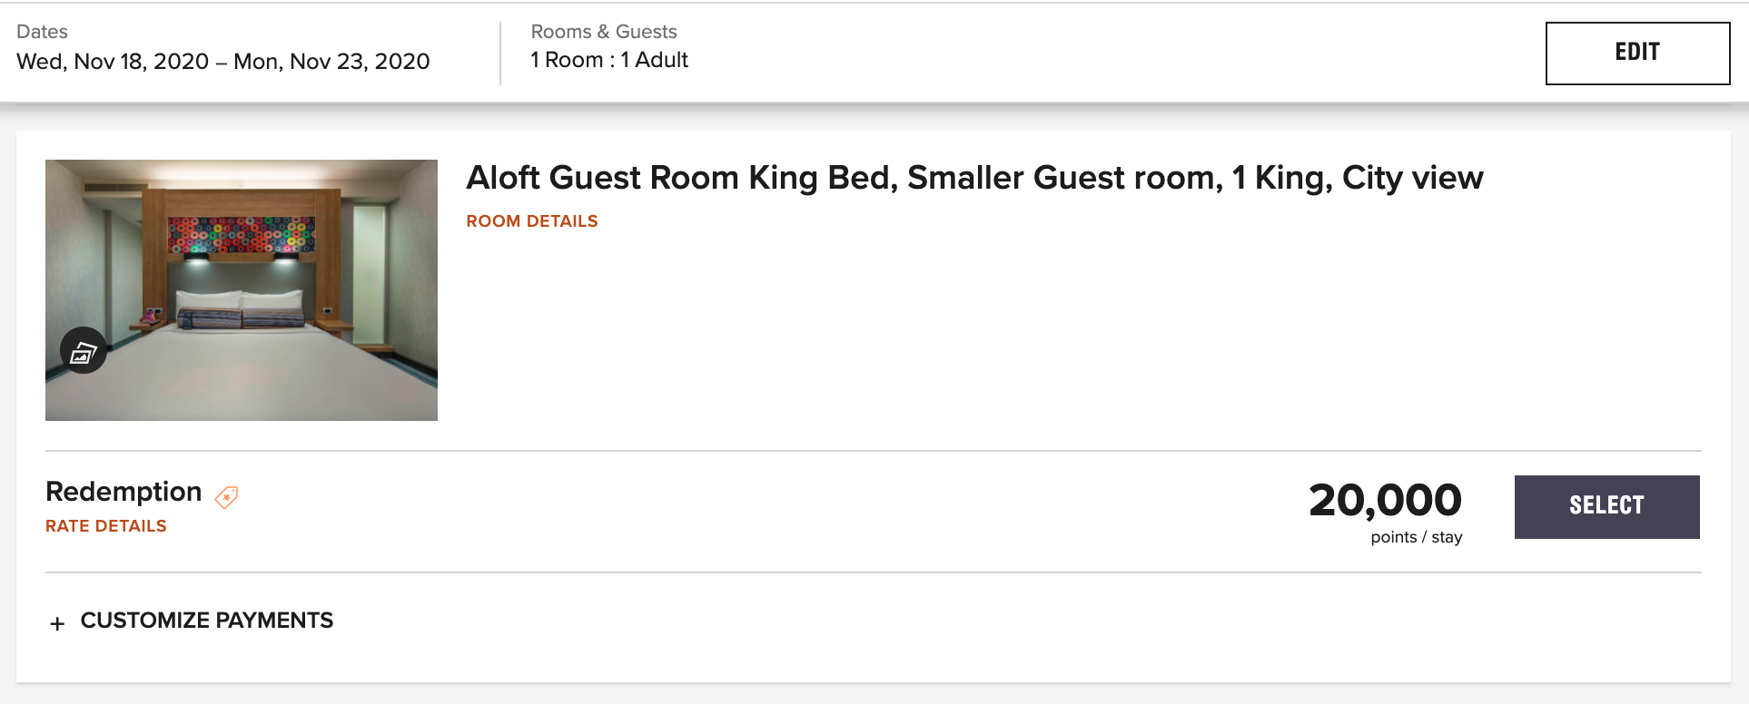Open the photo gallery icon on room image

coord(84,350)
